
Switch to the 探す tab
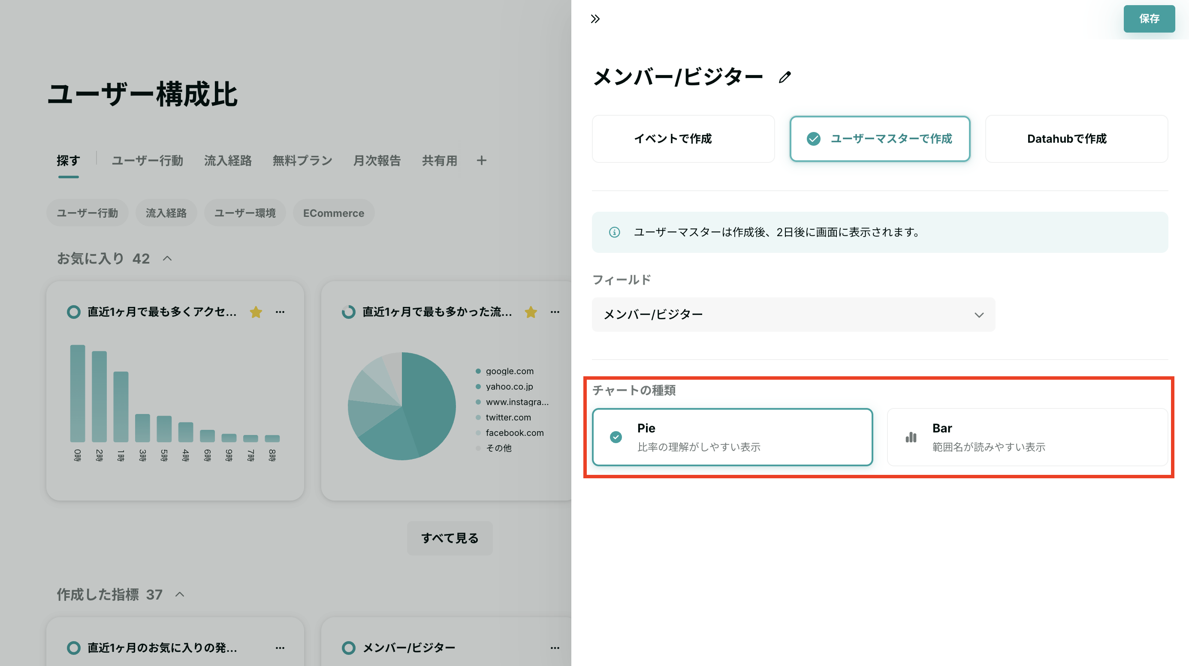tap(68, 161)
